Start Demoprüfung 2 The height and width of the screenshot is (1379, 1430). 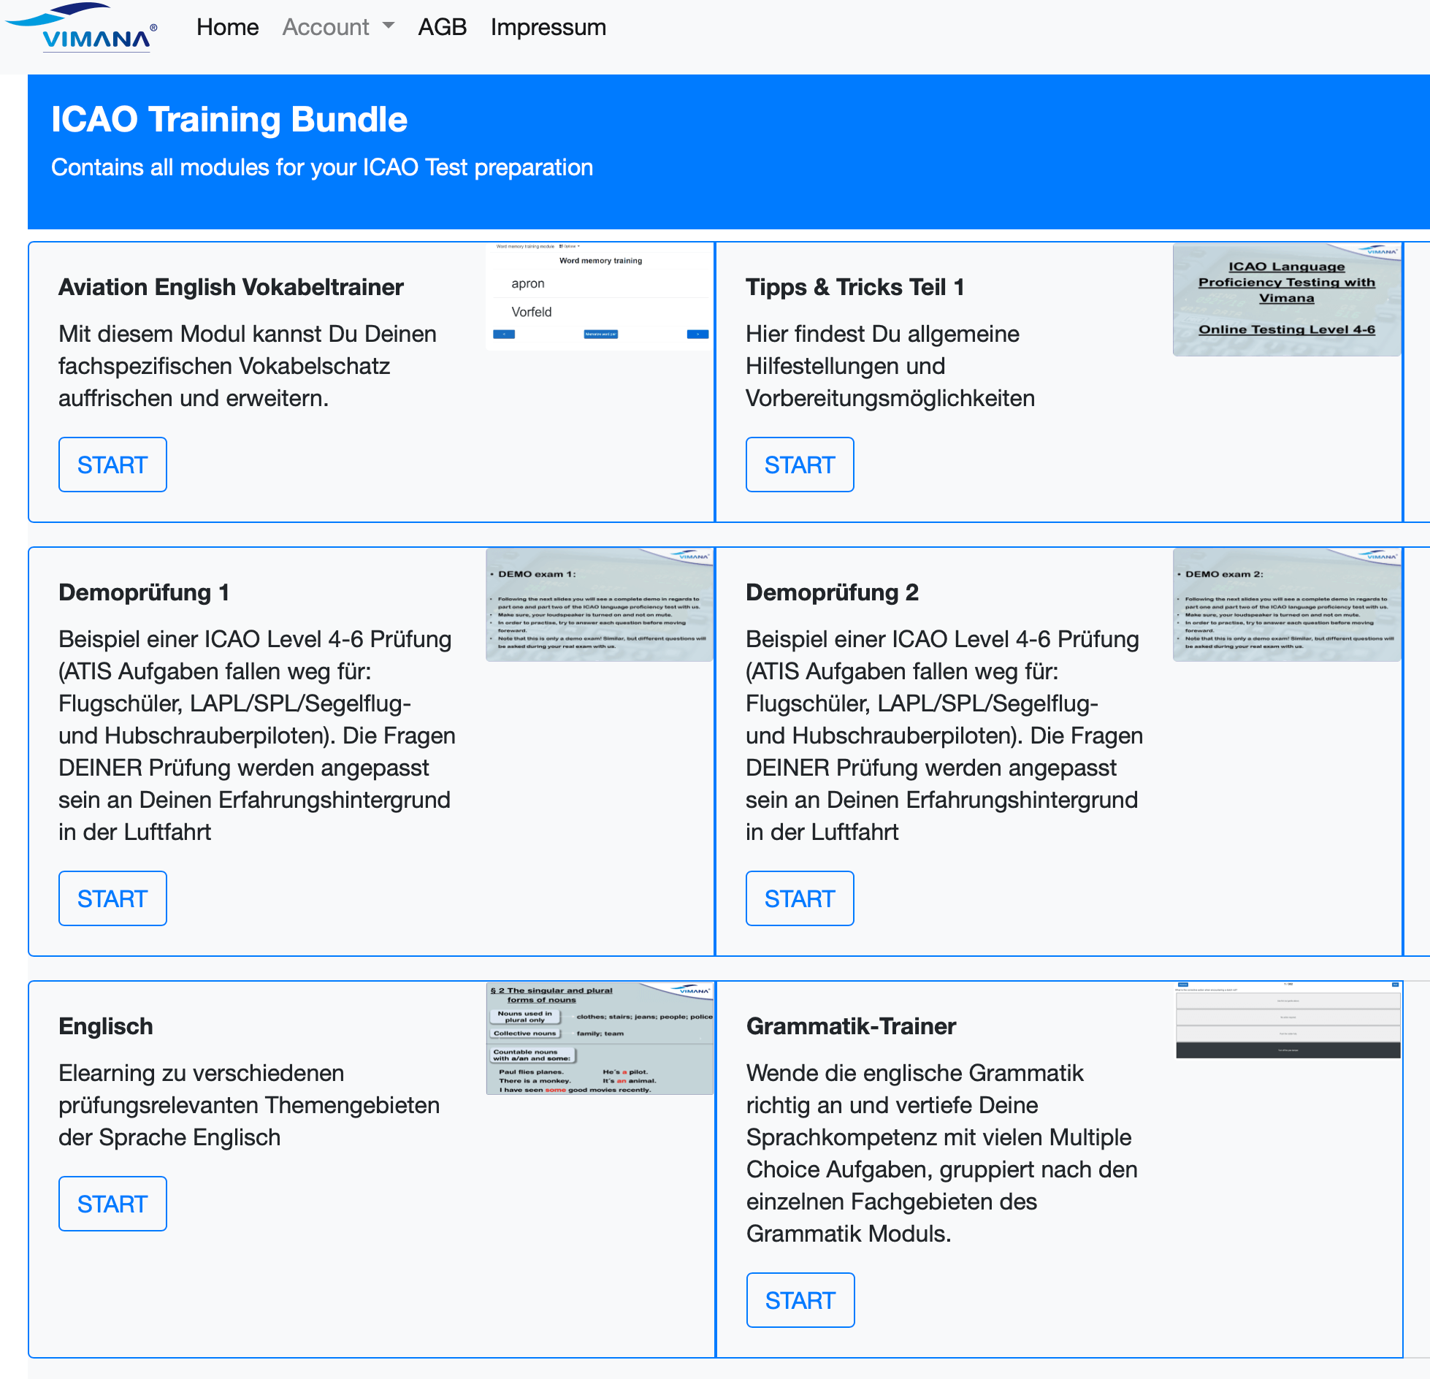(799, 898)
